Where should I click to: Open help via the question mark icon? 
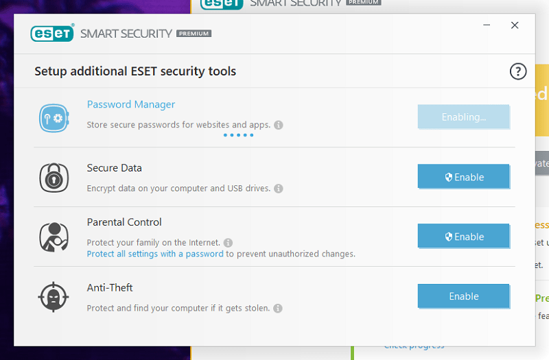point(518,71)
